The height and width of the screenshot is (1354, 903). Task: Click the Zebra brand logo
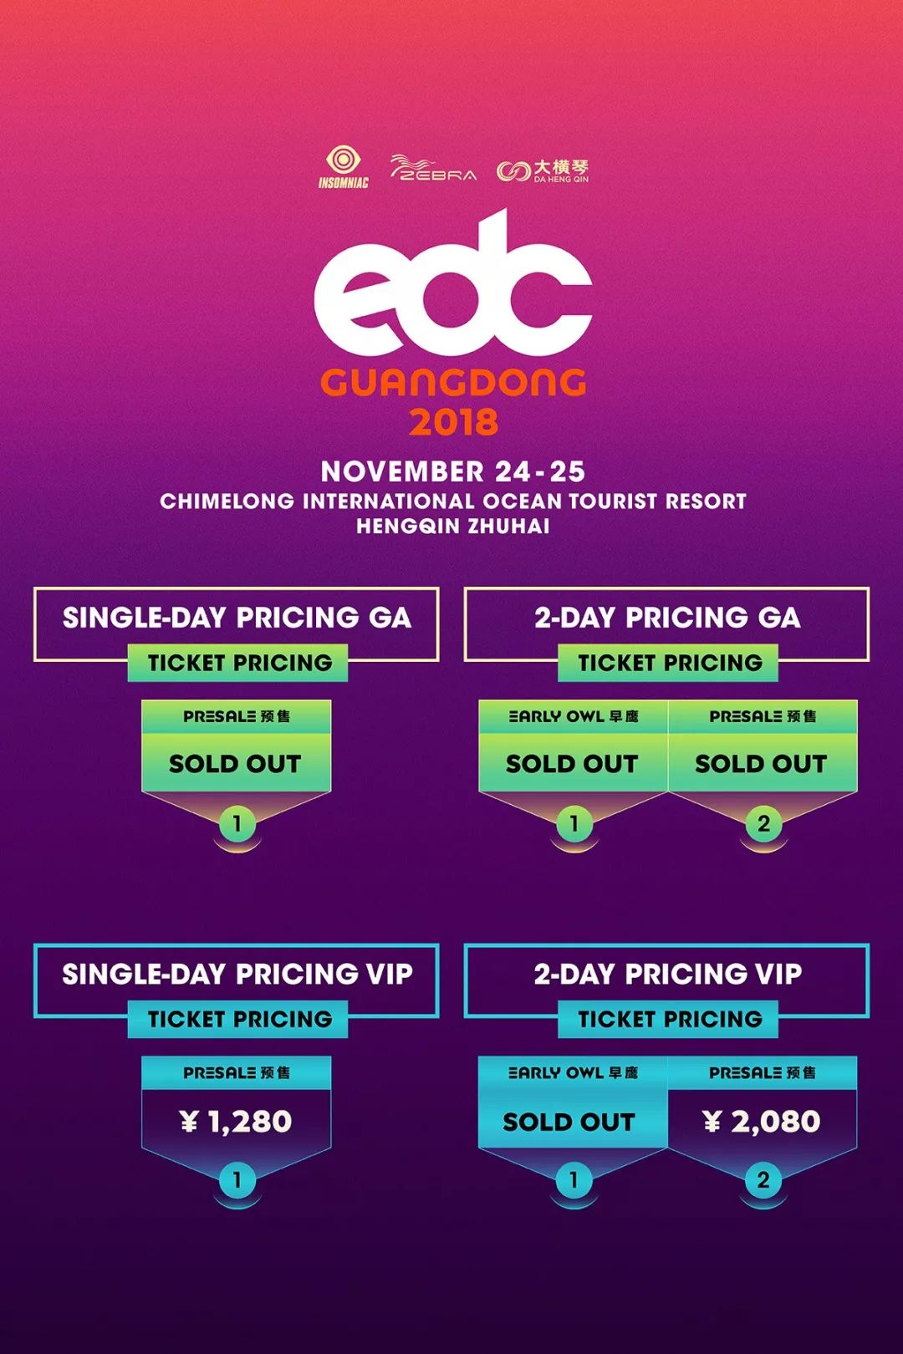433,169
